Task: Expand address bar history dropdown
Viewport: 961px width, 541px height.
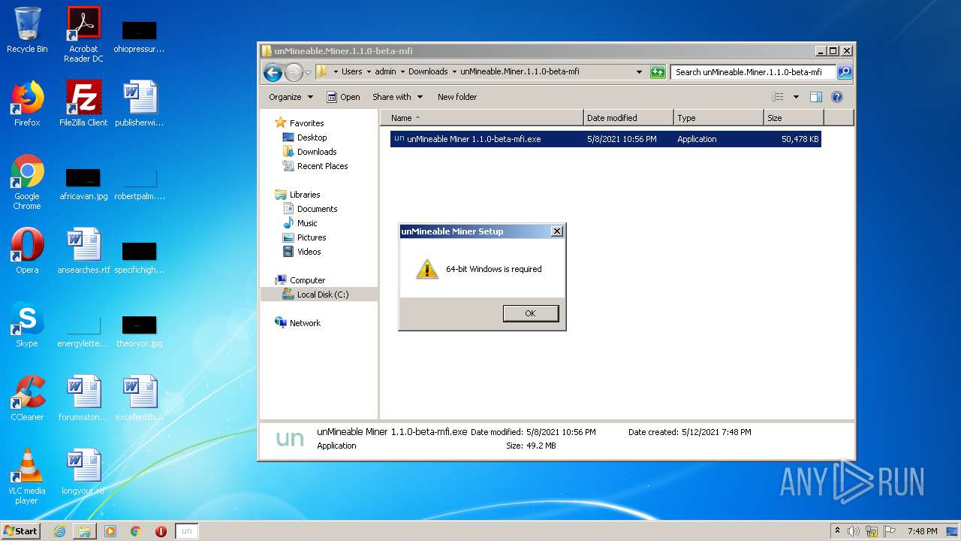Action: coord(639,72)
